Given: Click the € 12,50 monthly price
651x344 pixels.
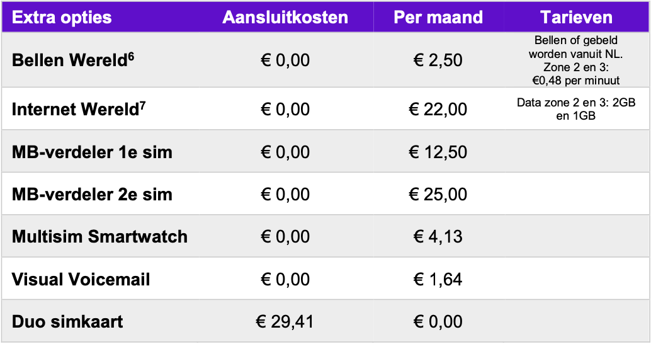Looking at the screenshot, I should 438,152.
